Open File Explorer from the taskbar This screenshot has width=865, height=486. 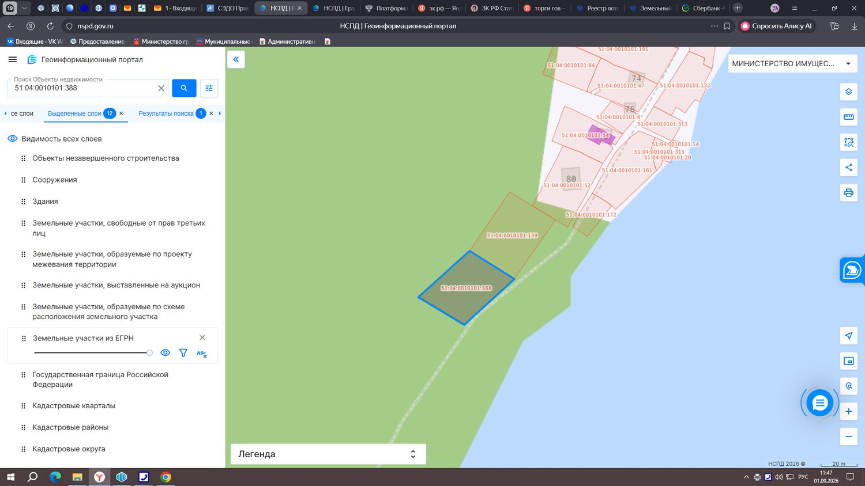tap(77, 477)
